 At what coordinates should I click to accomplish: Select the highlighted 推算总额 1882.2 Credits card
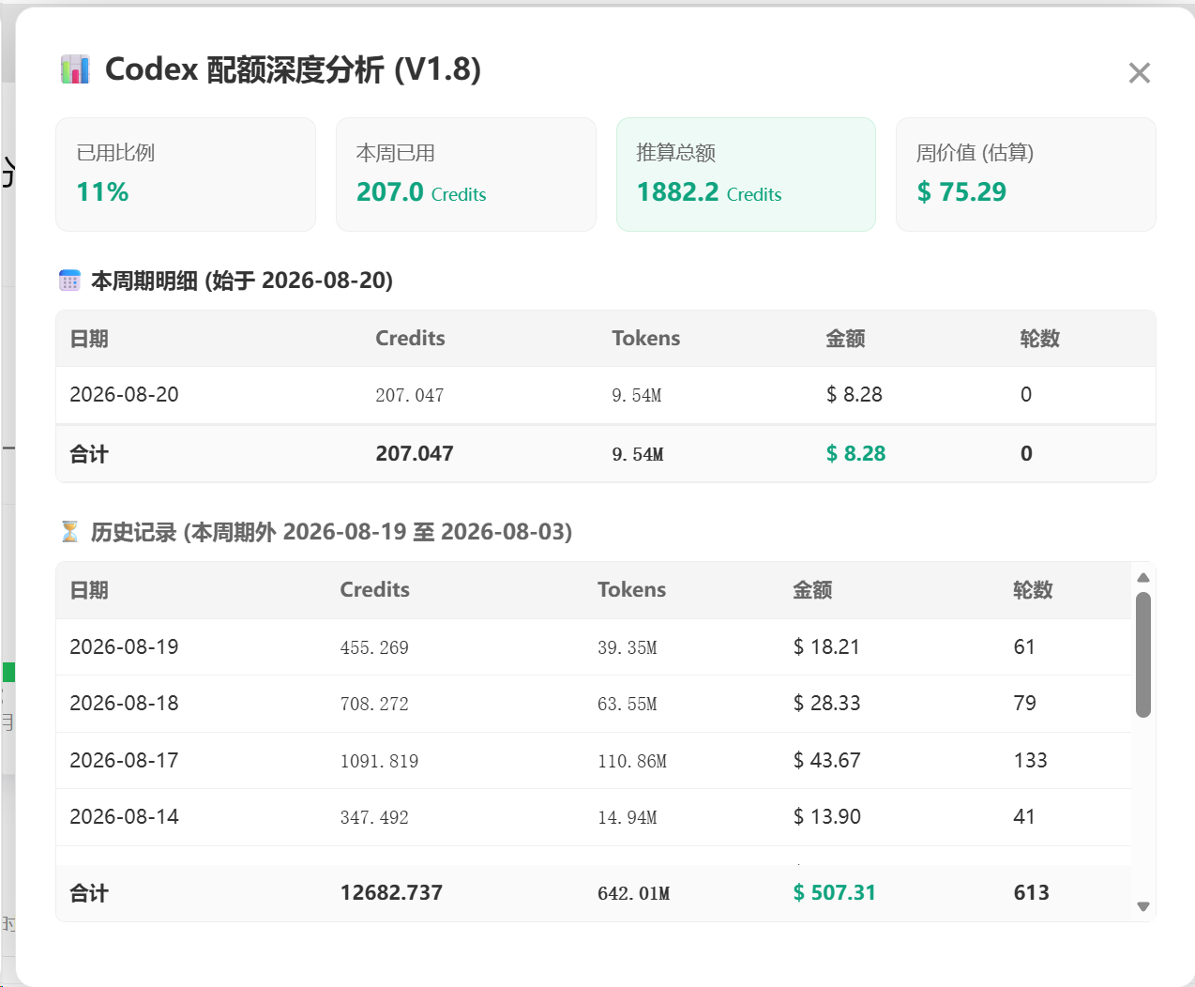point(746,175)
